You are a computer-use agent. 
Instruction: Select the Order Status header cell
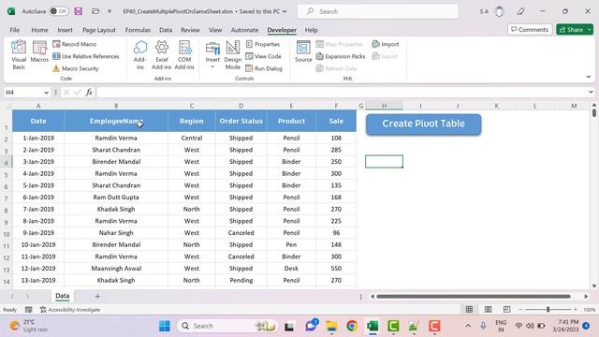pos(241,121)
